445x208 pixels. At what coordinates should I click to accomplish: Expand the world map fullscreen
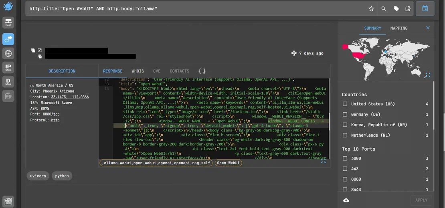(428, 75)
